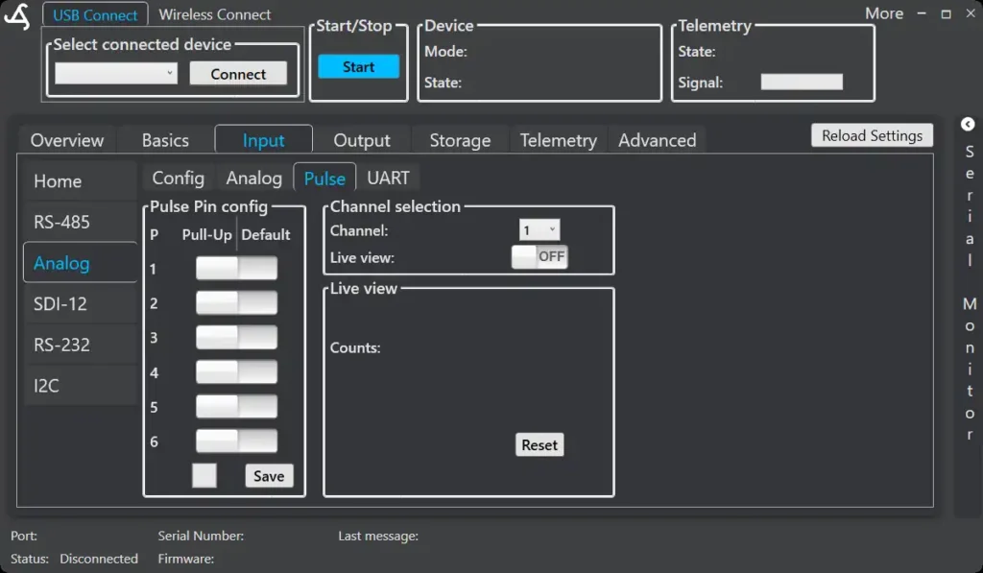Collapse the Serial Monitor arrow icon
This screenshot has height=573, width=983.
point(968,125)
